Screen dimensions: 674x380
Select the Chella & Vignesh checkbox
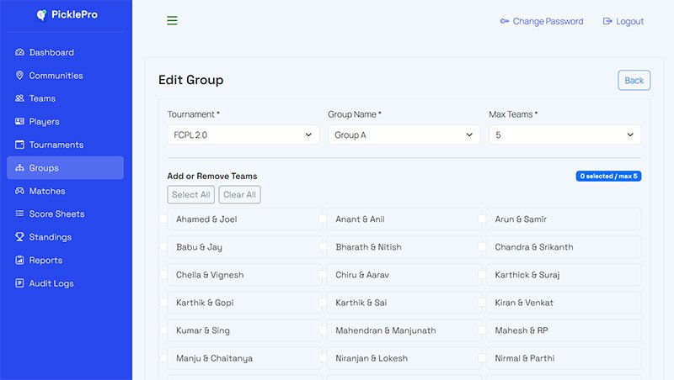click(x=163, y=275)
